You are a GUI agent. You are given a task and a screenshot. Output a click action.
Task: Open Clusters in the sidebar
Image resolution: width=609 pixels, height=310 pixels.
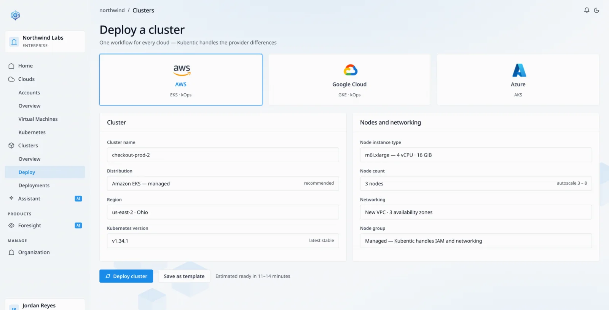(x=45, y=145)
